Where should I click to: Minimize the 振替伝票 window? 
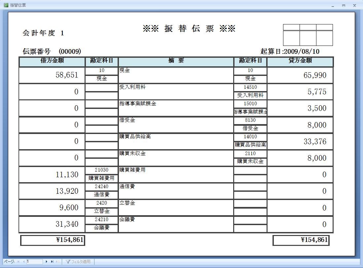pos(333,6)
